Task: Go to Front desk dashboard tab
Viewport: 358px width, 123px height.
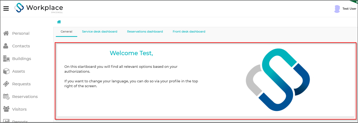Action: [x=189, y=31]
